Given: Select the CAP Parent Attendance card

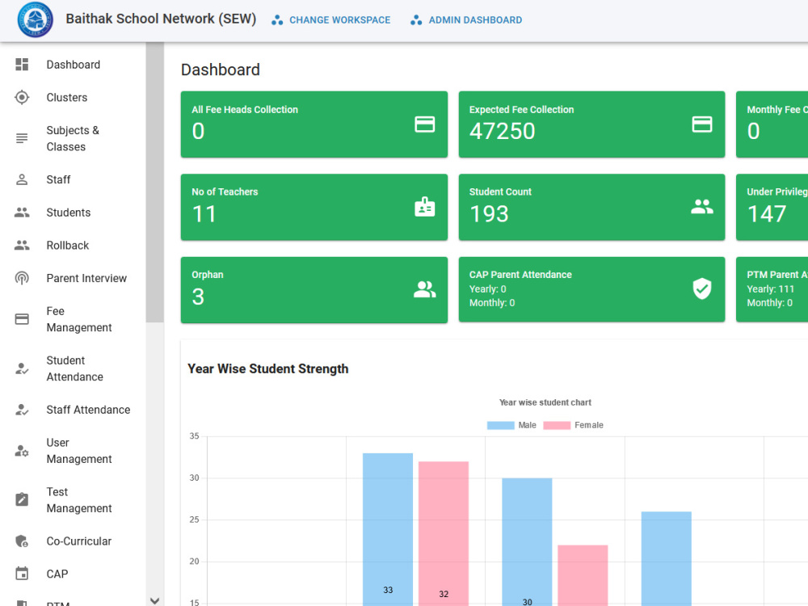Looking at the screenshot, I should coord(591,289).
